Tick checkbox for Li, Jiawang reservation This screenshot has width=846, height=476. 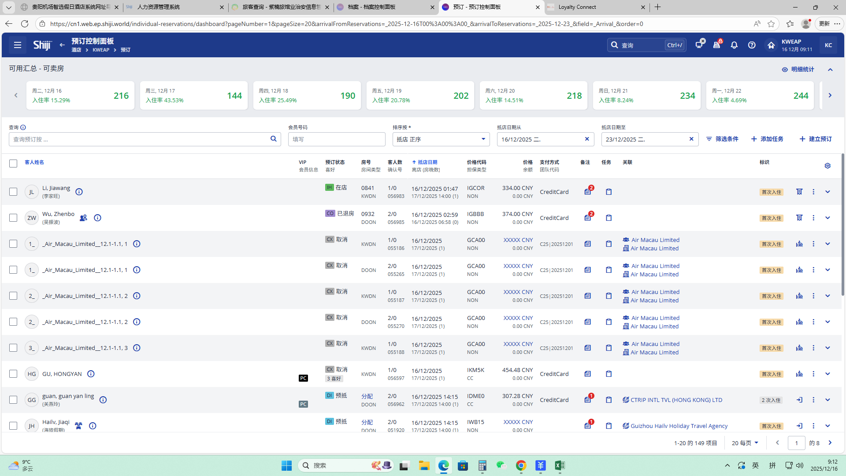[13, 192]
